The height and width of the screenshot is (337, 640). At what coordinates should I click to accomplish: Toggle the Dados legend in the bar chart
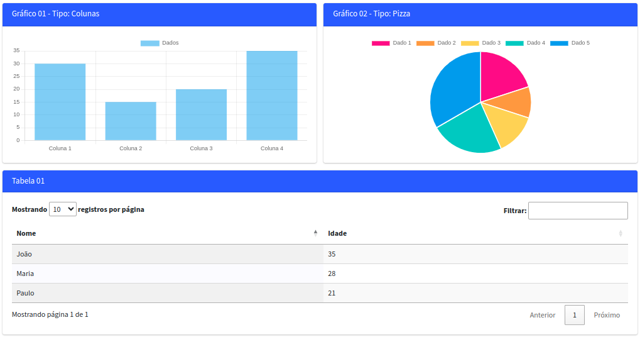click(160, 43)
